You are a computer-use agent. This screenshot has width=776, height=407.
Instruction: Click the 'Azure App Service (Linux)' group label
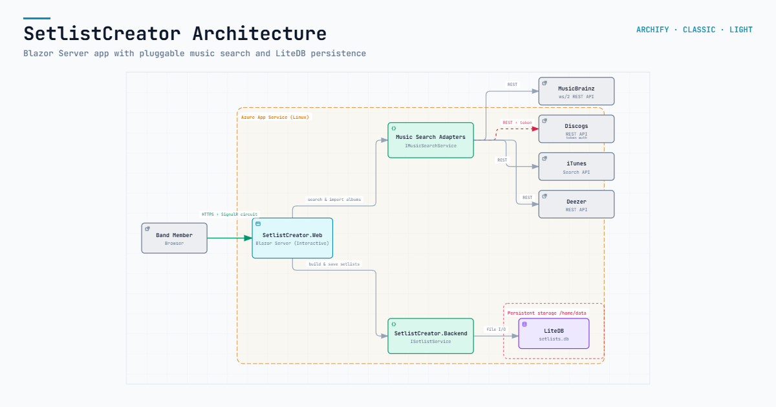tap(275, 117)
